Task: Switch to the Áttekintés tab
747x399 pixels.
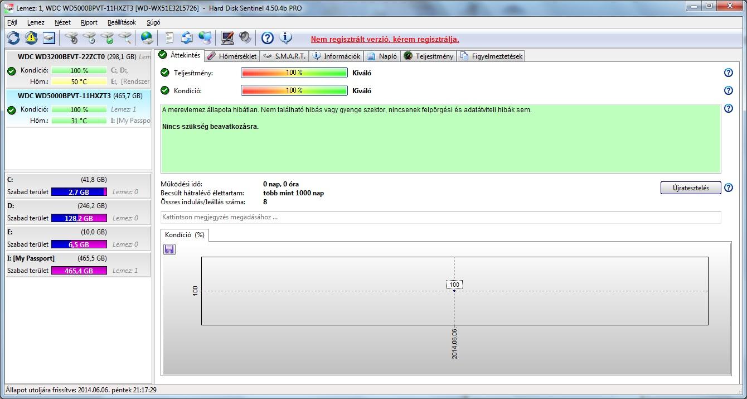Action: (x=180, y=55)
